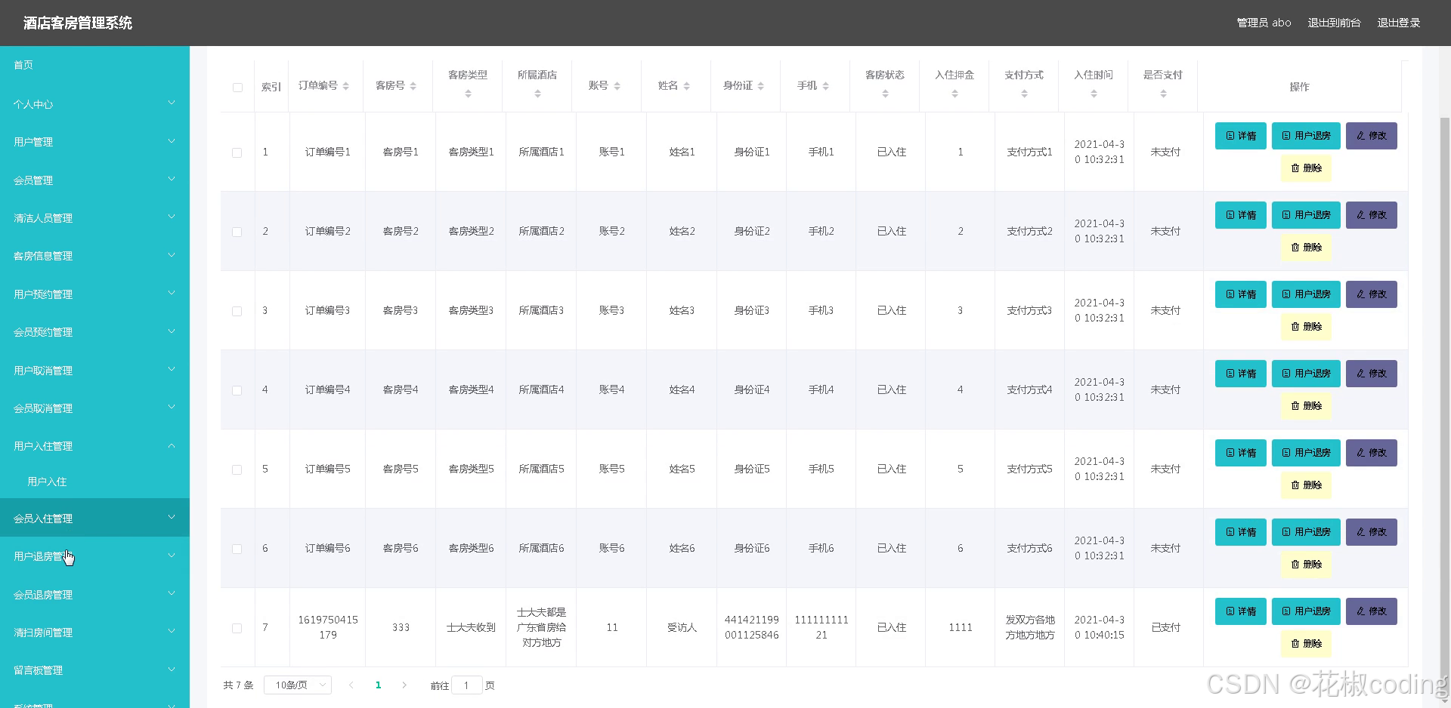Screen dimensions: 1451x708
Task: Sort by 客房号 column sort icon
Action: coord(413,86)
